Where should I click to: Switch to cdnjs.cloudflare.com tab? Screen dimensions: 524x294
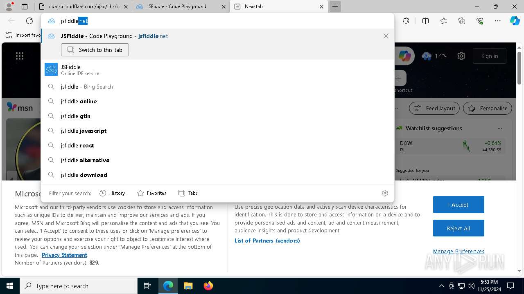(x=83, y=7)
